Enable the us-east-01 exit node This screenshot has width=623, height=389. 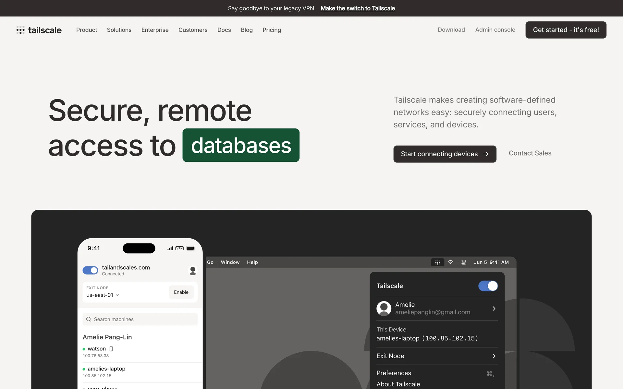[x=181, y=292]
